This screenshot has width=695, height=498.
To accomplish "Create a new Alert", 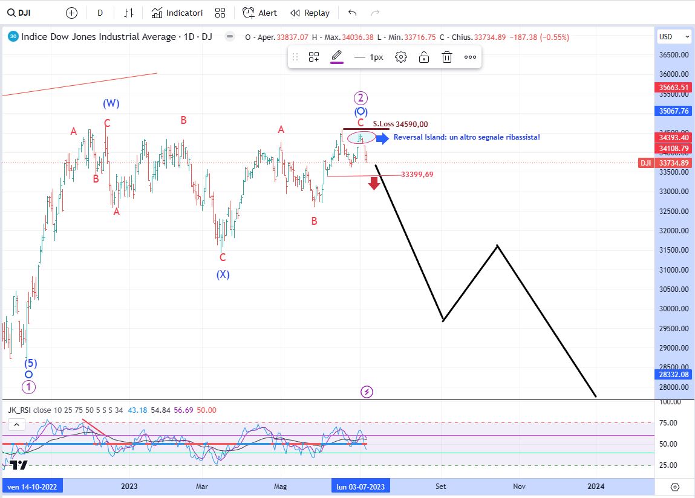I will (259, 13).
